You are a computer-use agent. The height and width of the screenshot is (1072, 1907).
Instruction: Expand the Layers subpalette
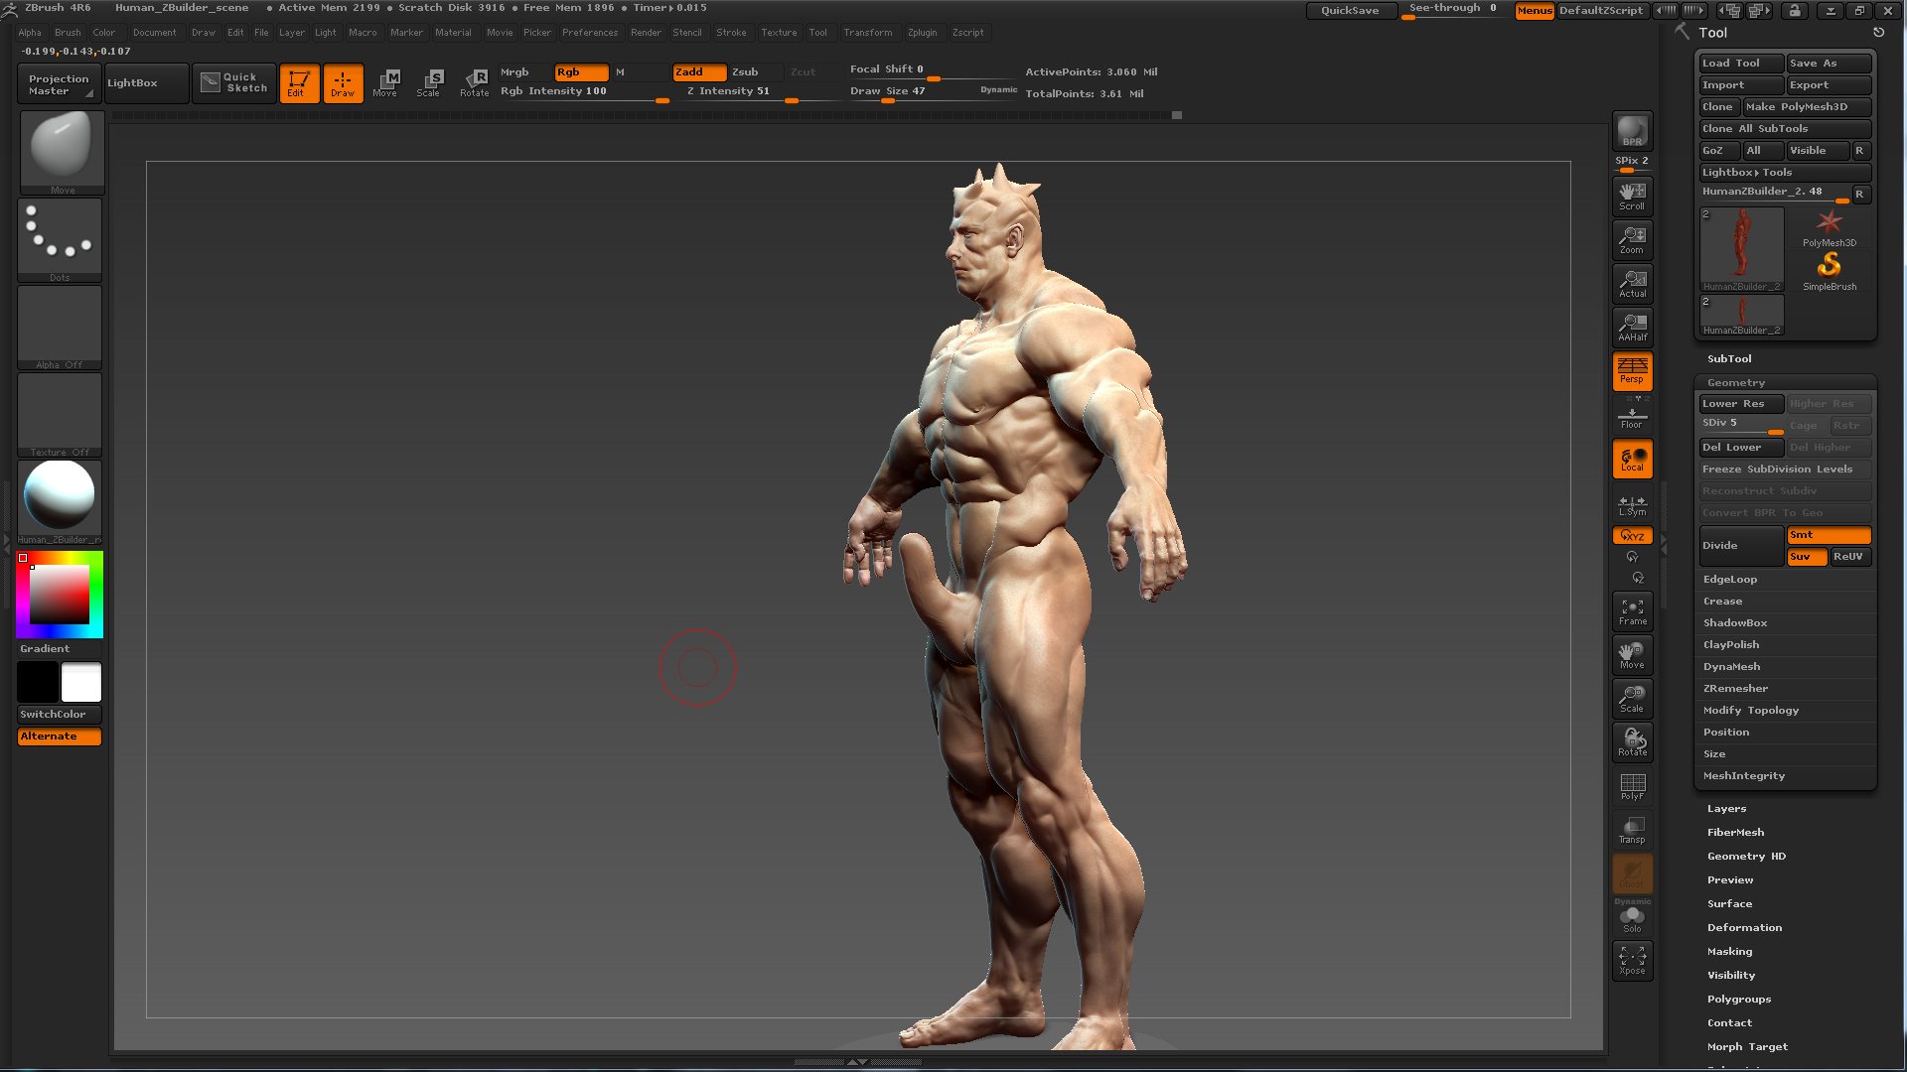pos(1726,809)
